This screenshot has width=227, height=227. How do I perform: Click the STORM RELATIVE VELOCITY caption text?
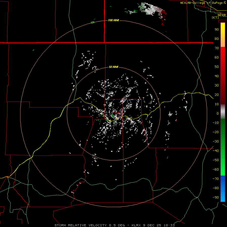80,225
